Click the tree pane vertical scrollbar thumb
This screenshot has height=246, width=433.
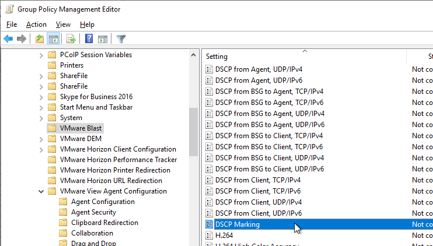tap(194, 132)
